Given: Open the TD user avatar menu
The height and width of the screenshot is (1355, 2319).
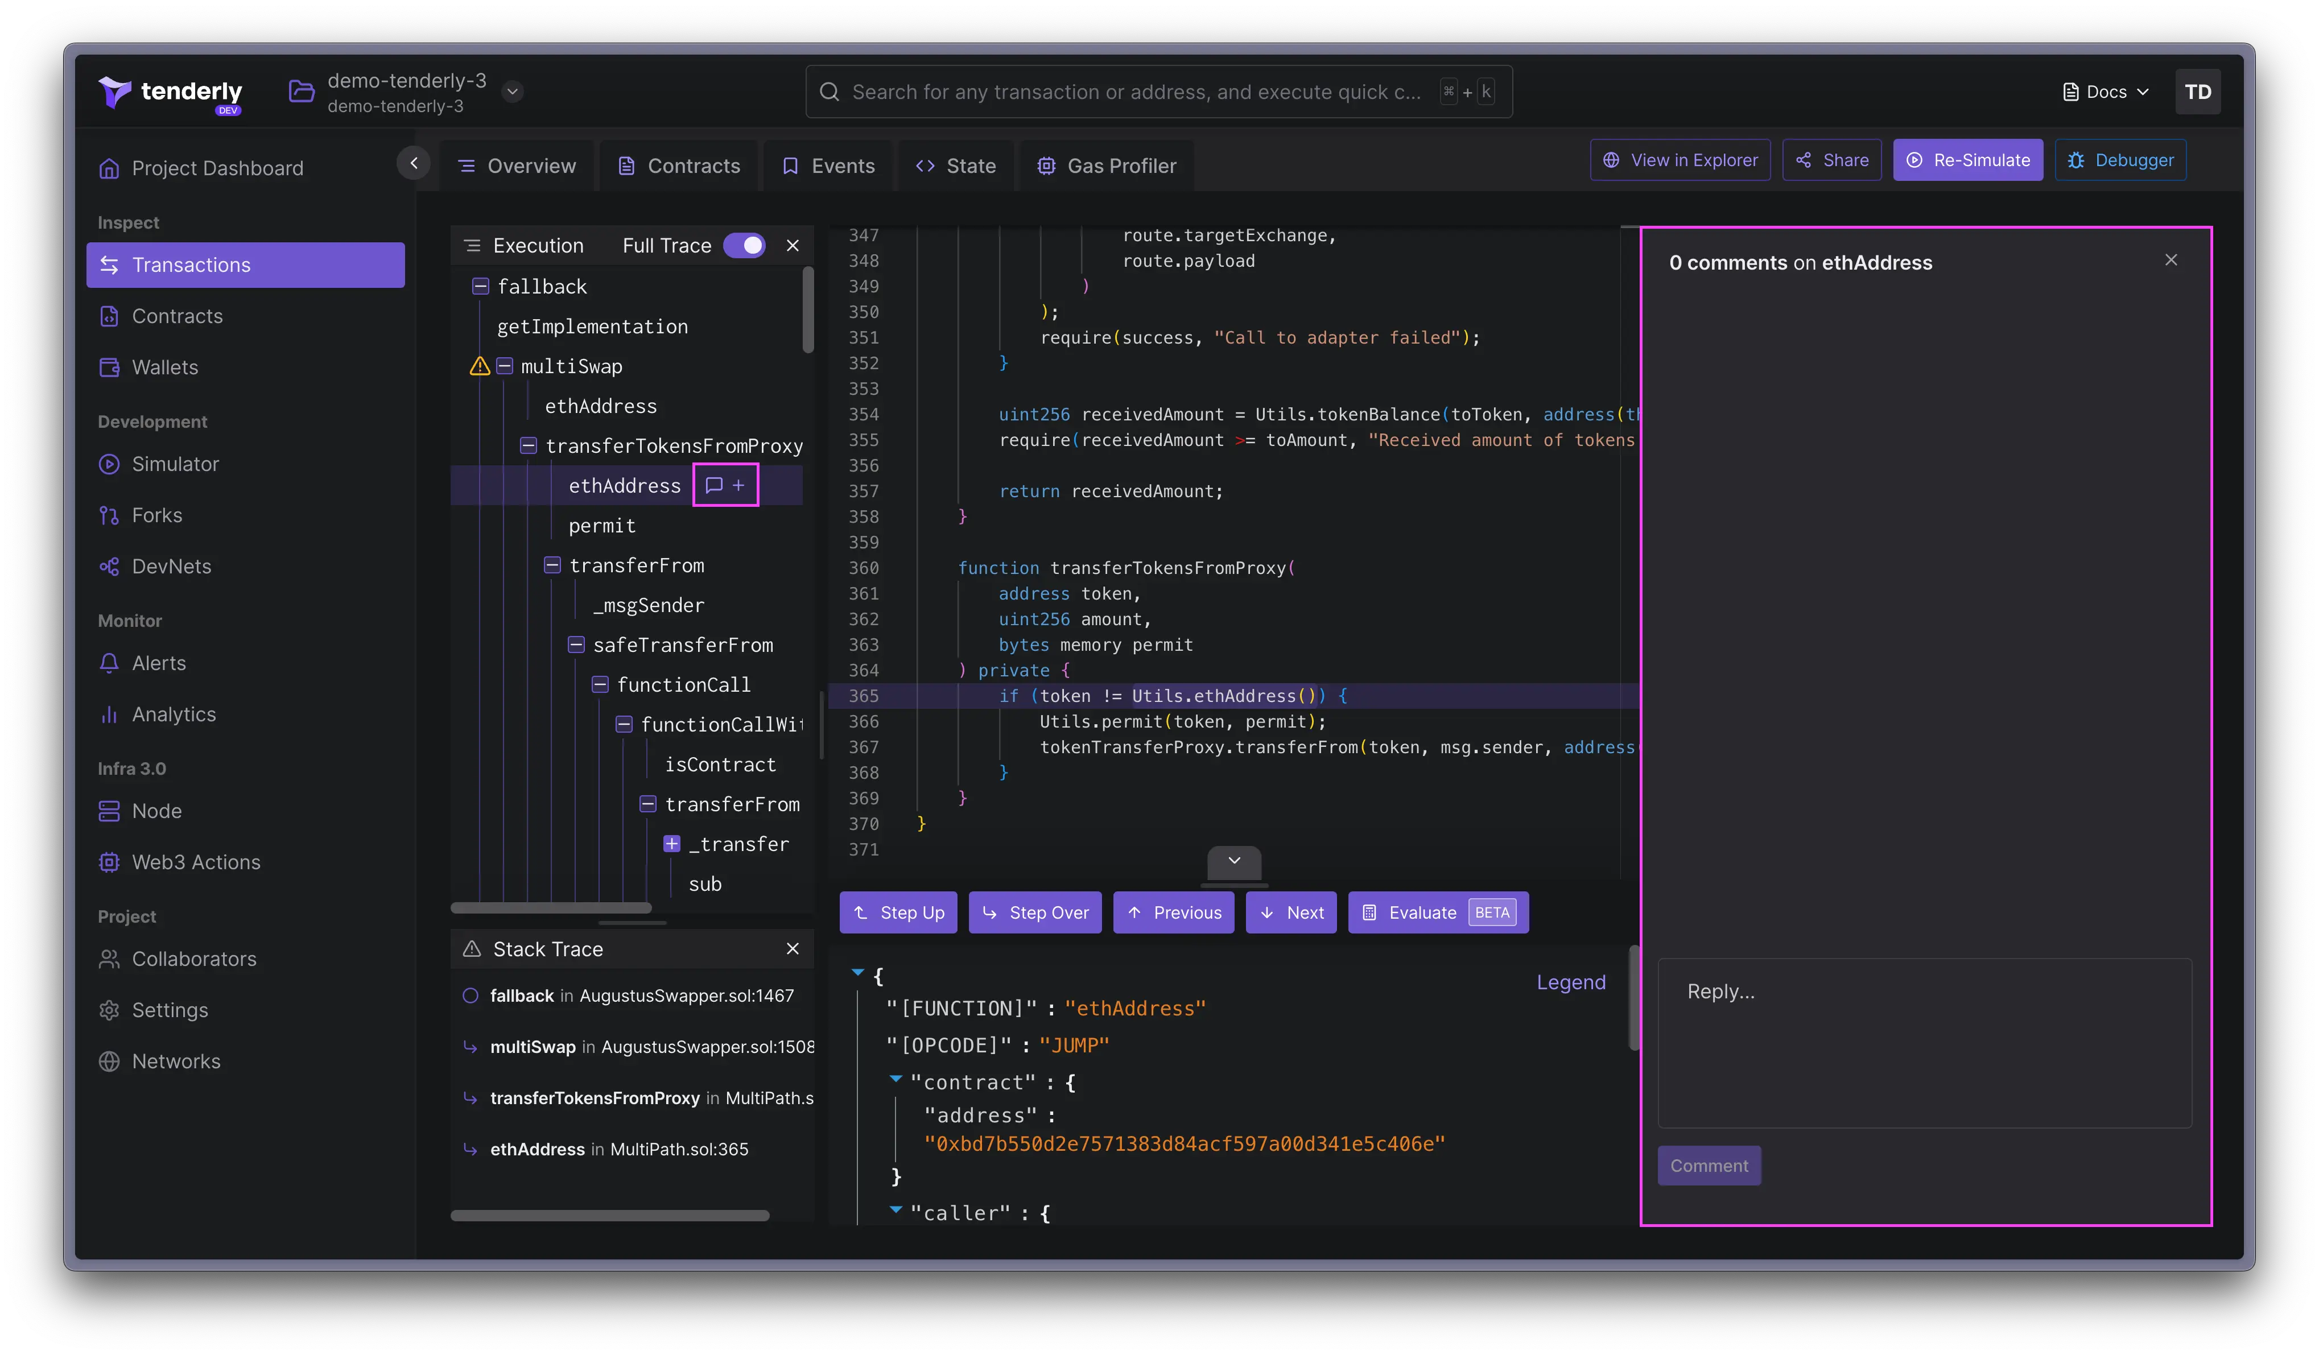Looking at the screenshot, I should (x=2197, y=91).
